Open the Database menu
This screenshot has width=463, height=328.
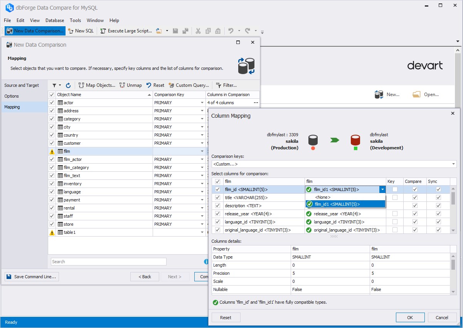pyautogui.click(x=55, y=20)
